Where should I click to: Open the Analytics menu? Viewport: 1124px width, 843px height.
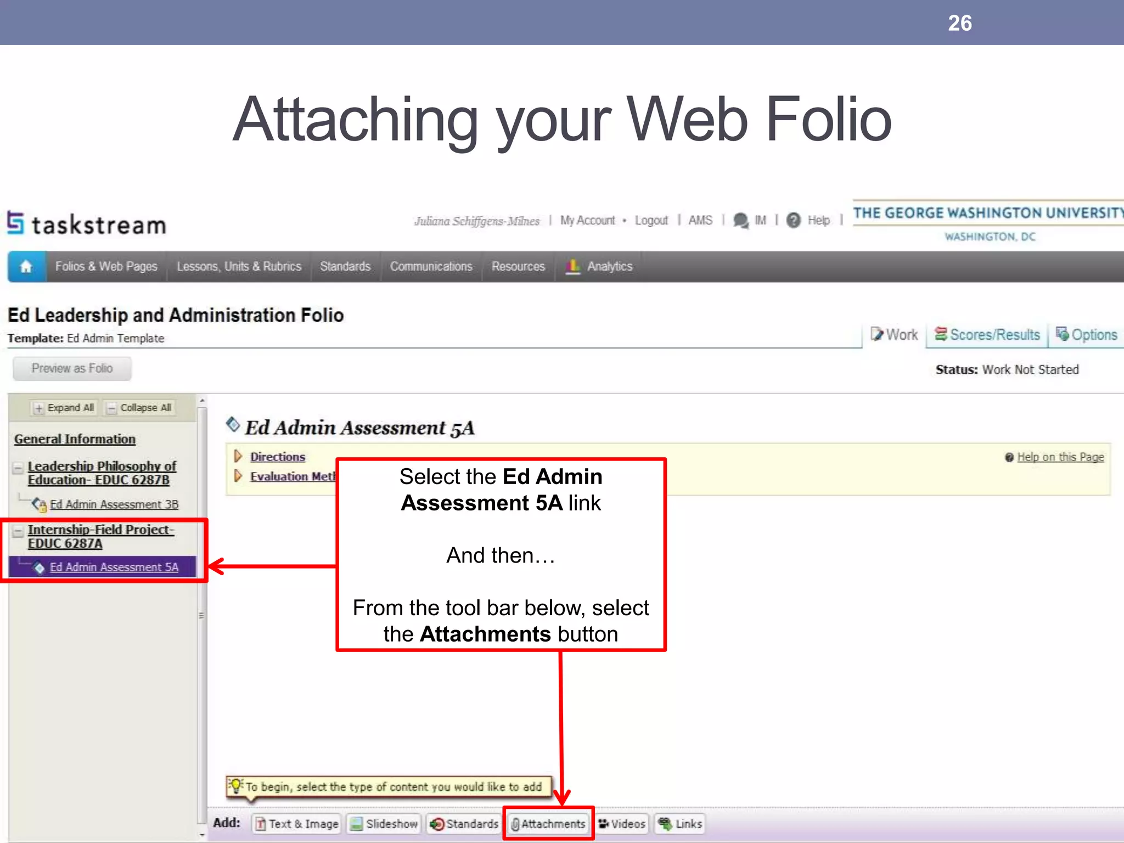point(599,267)
